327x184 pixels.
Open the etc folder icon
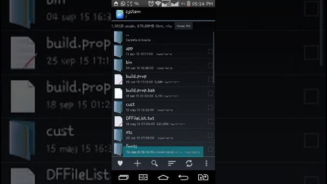[118, 135]
